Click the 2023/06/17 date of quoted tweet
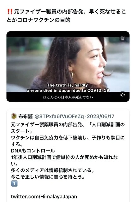136x202 pixels. pos(101,116)
